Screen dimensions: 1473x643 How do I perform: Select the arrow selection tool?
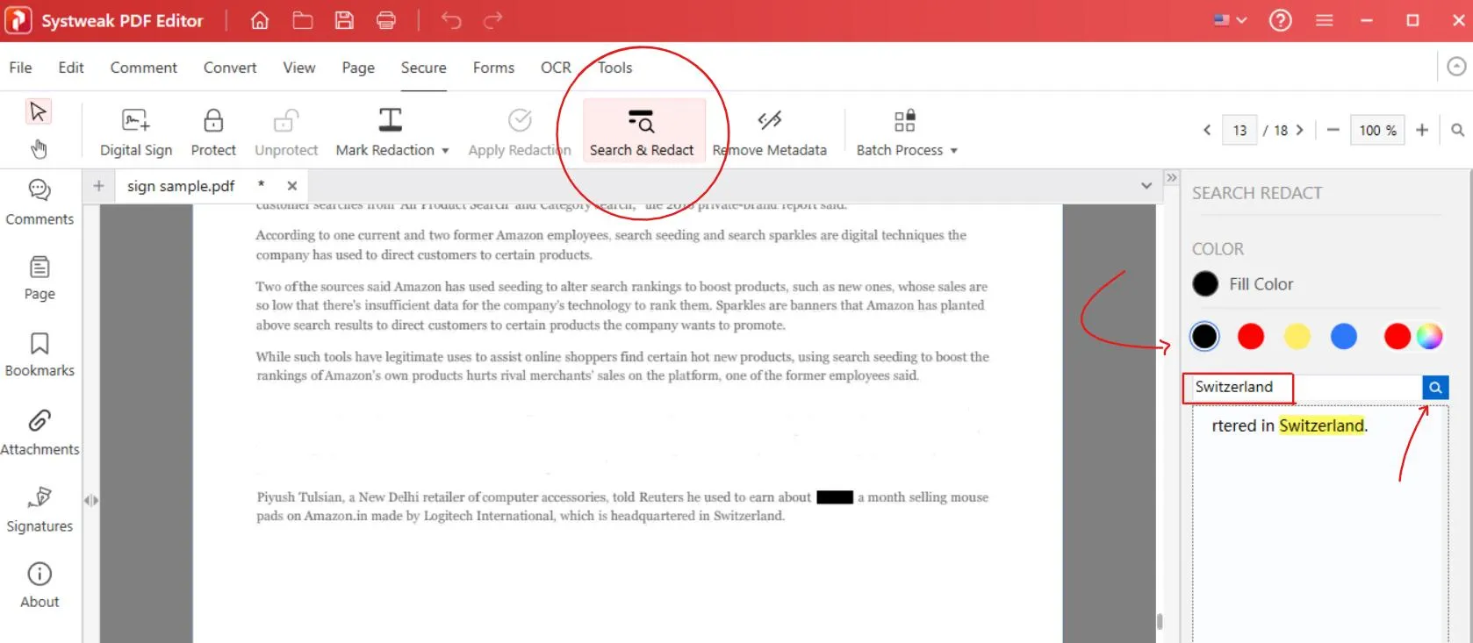click(x=39, y=111)
